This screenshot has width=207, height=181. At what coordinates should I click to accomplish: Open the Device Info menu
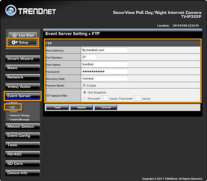tap(23, 173)
